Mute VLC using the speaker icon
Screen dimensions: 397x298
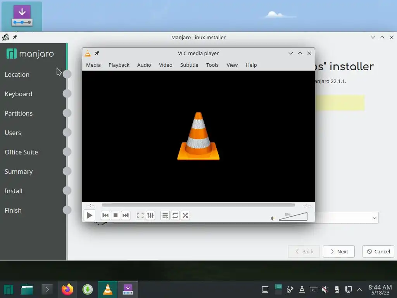tap(273, 218)
